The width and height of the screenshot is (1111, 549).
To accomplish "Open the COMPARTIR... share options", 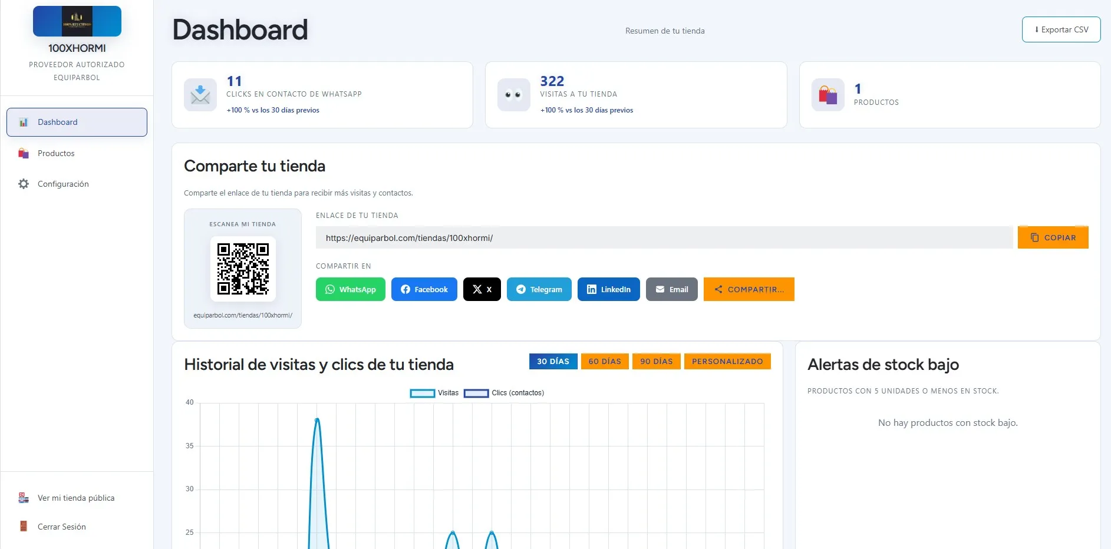I will (x=749, y=289).
